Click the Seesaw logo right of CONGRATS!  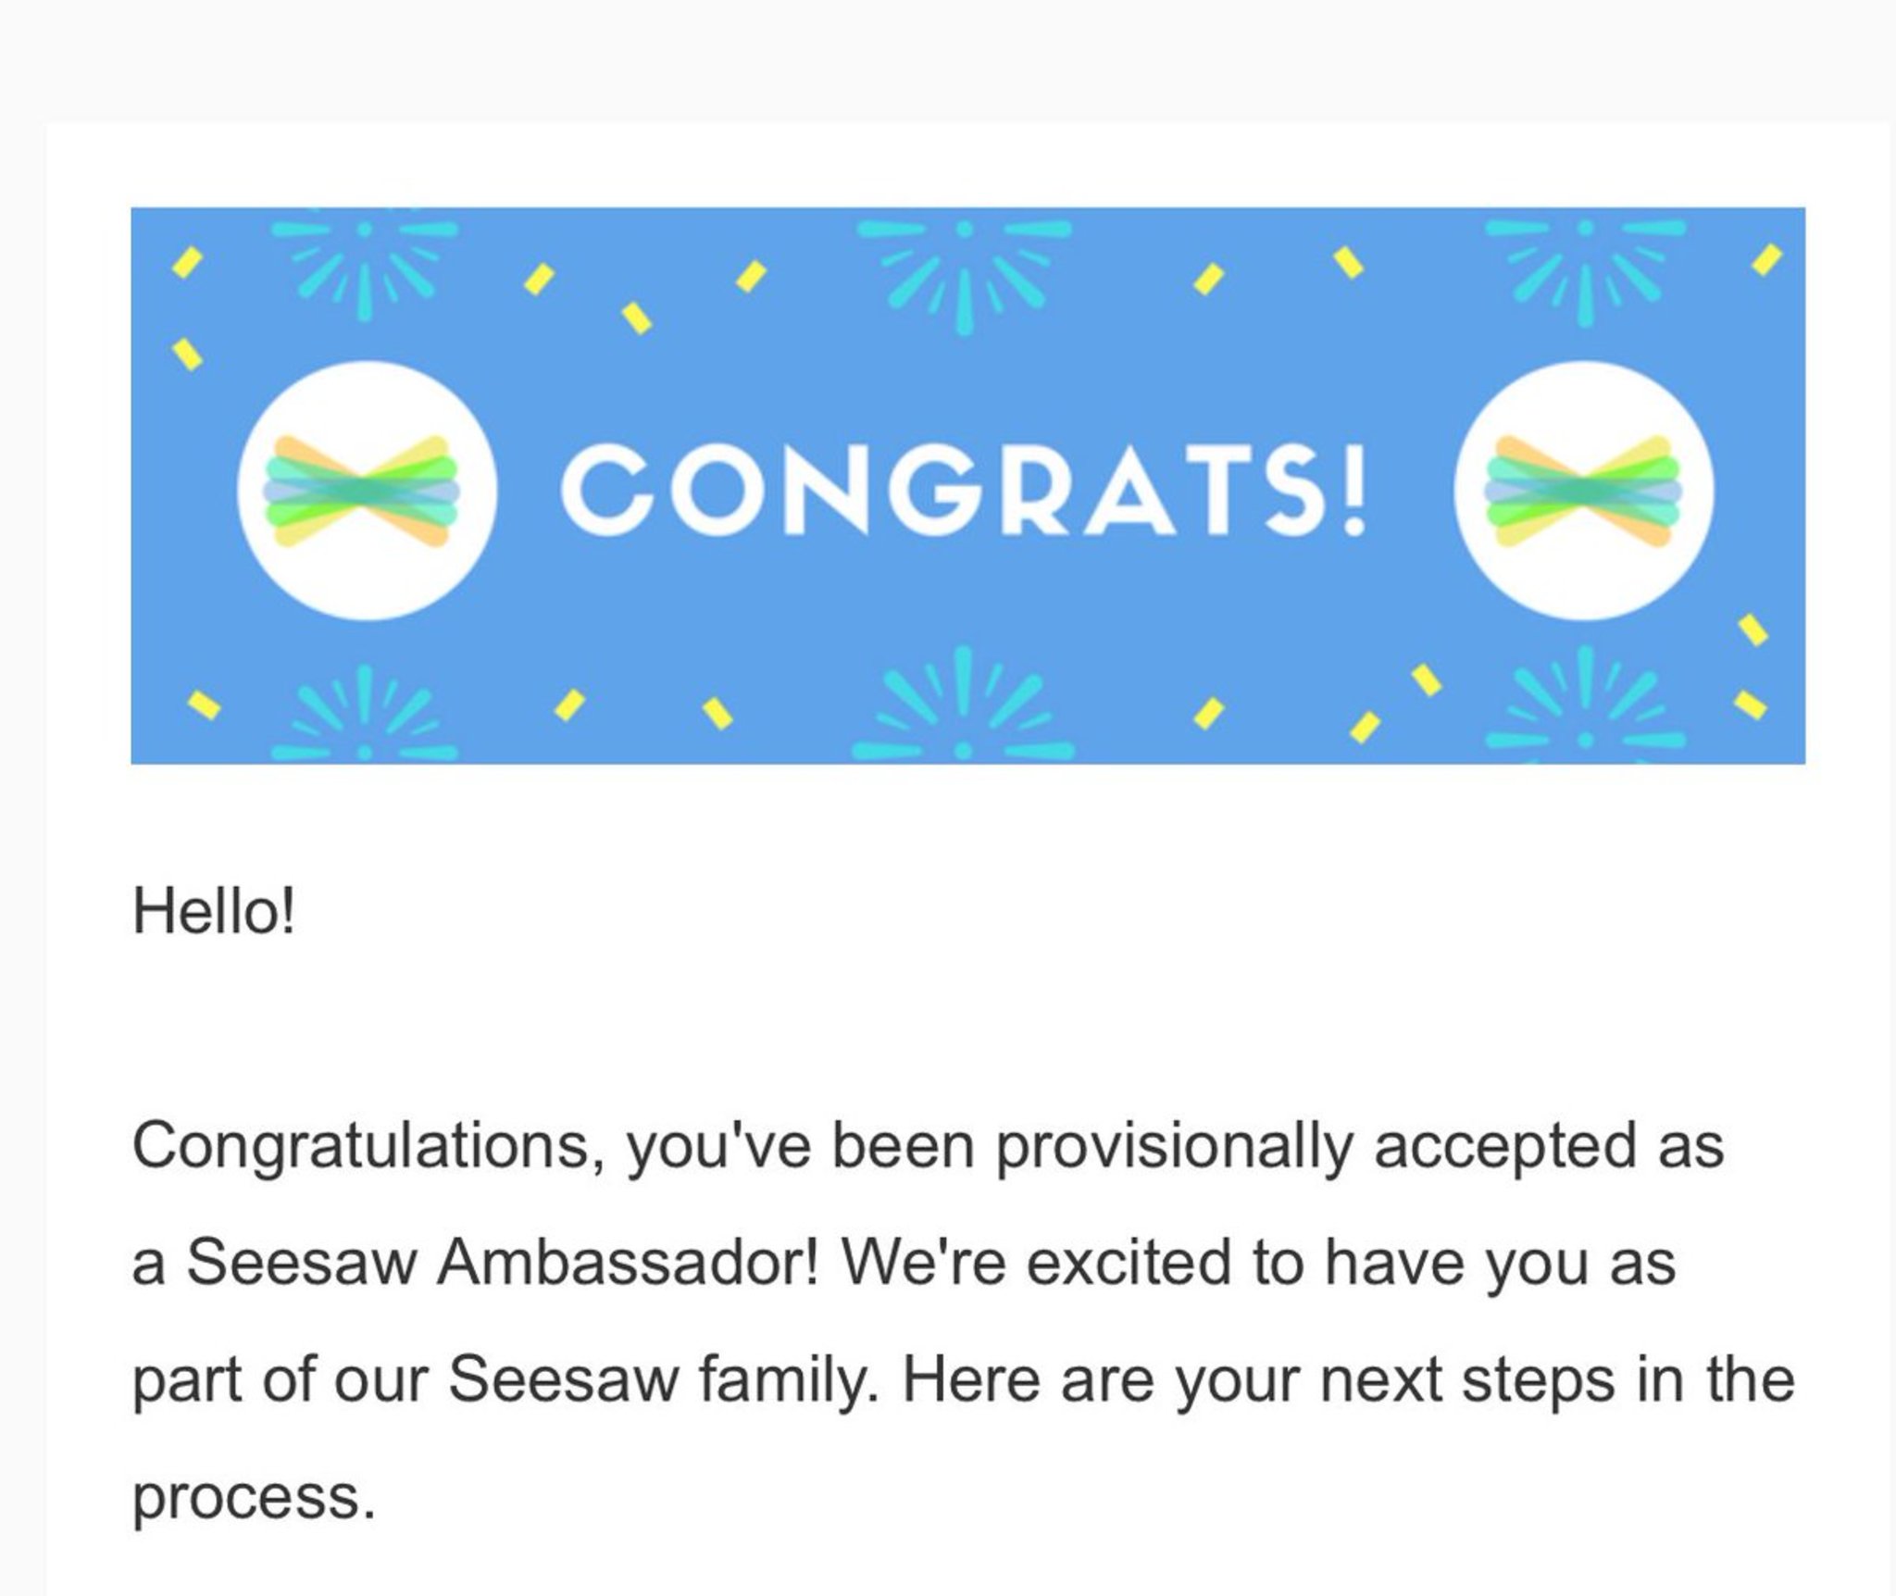[1583, 490]
